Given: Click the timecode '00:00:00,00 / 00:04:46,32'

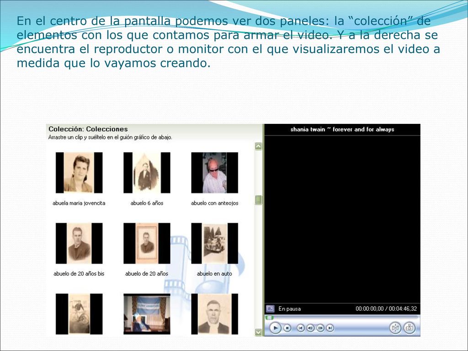Looking at the screenshot, I should pyautogui.click(x=386, y=308).
